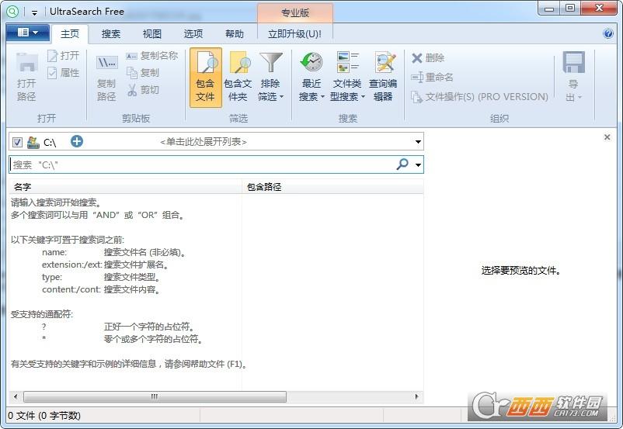Click the 重命名 rename button
Screen dimensions: 623x429
point(432,77)
